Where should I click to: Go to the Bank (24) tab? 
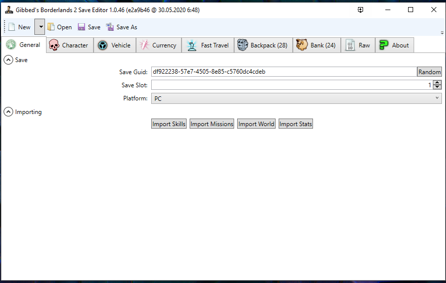317,45
